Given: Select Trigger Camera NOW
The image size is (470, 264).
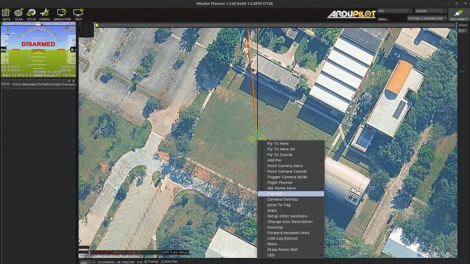Looking at the screenshot, I should click(291, 177).
